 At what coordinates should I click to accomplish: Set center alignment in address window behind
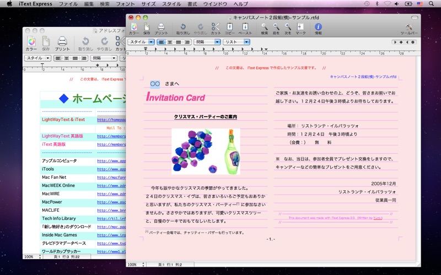coord(67,58)
